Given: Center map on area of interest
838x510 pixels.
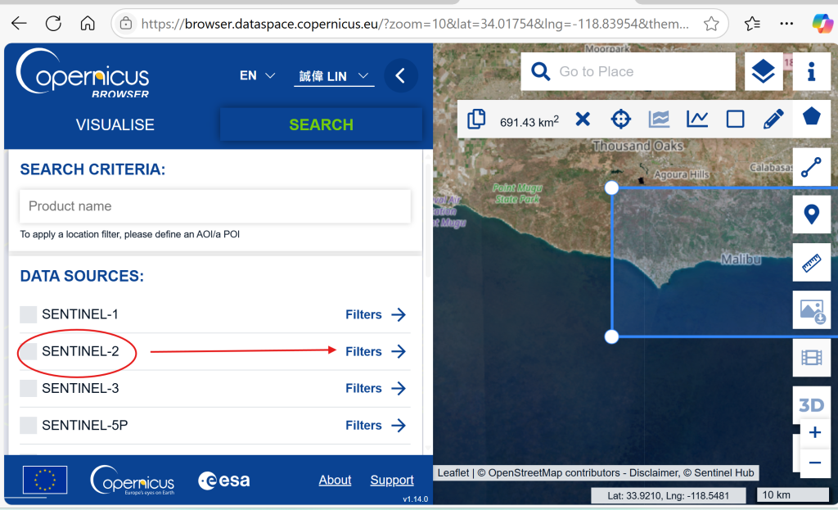Looking at the screenshot, I should (x=620, y=119).
